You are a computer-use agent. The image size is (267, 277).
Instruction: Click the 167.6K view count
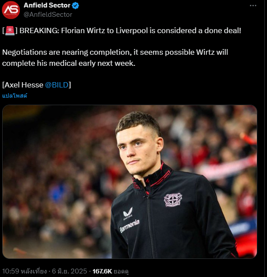tap(103, 271)
